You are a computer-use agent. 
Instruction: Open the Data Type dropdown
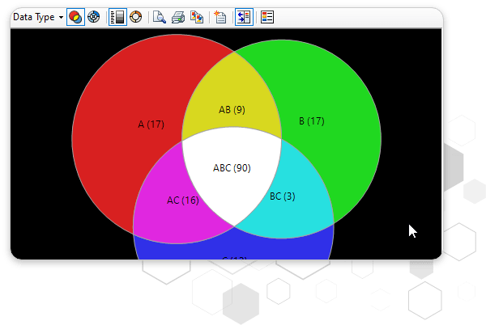tap(38, 17)
